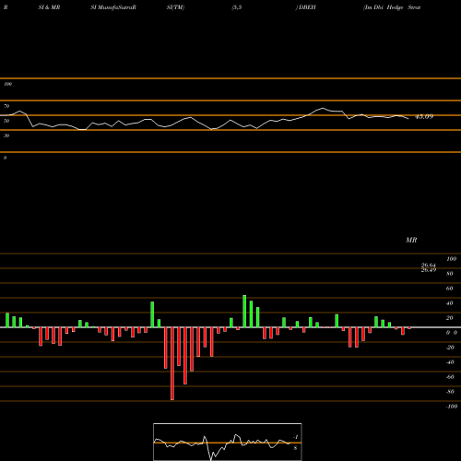Image resolution: width=461 pixels, height=461 pixels.
Task: Click the 'SI & MR' header label
Action: [x=49, y=7]
